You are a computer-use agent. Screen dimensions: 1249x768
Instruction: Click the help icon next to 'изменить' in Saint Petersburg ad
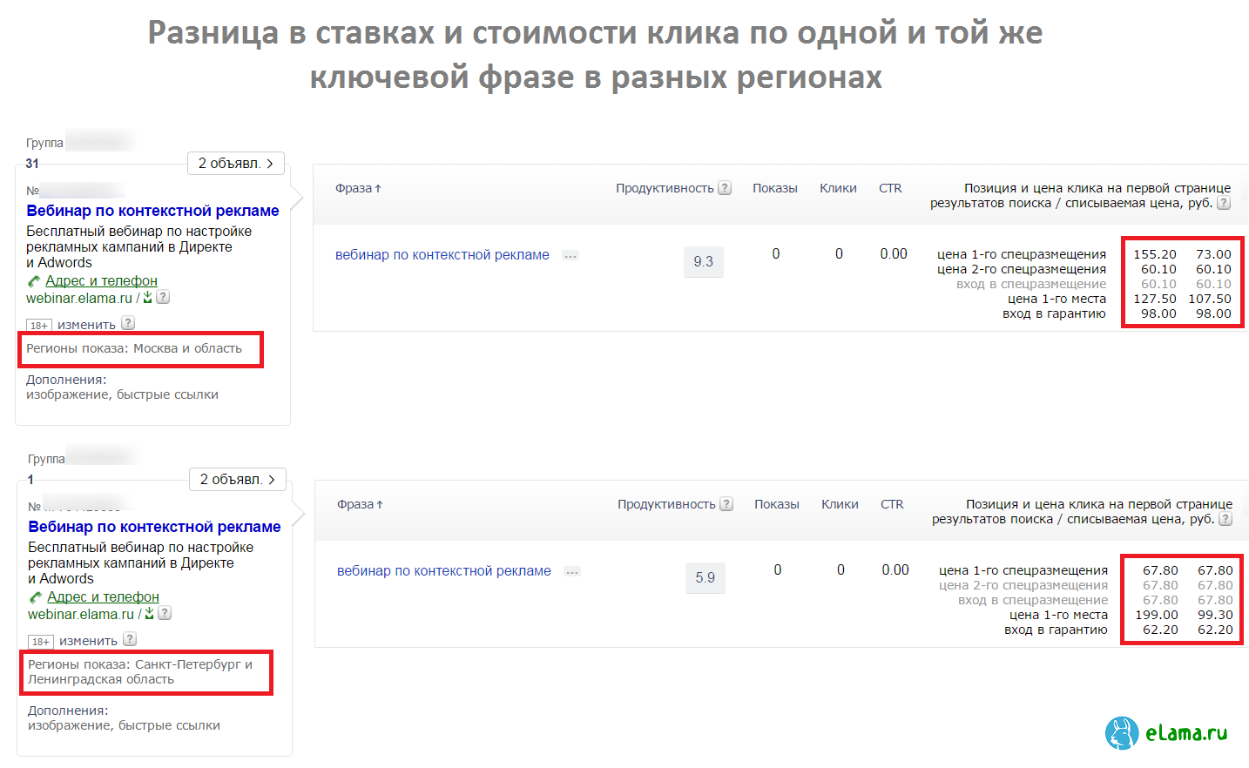[130, 639]
